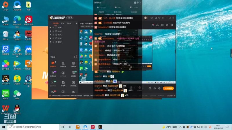
Task: Click the camera record icon near 关闭直播
Action: [x=150, y=88]
